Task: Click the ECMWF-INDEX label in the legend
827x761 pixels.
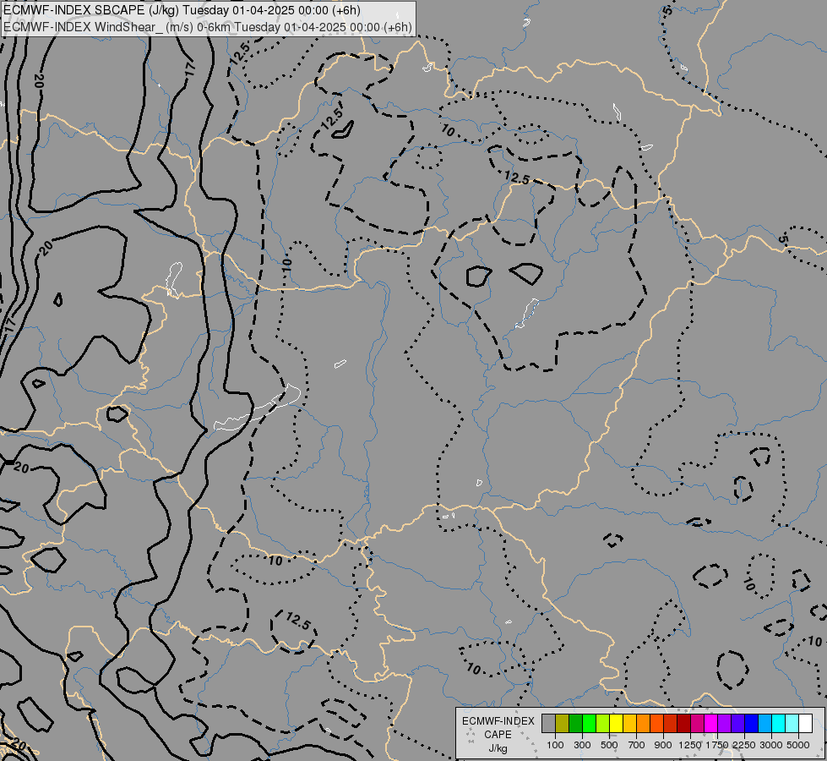Action: (498, 721)
